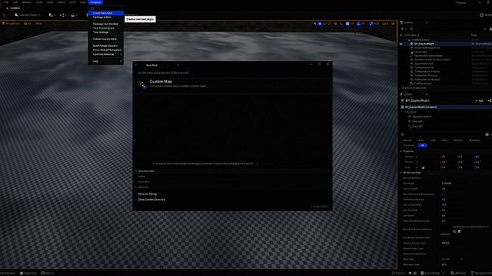Toggle grid snapping icon in viewport toolbar
This screenshot has height=276, width=492.
[348, 24]
